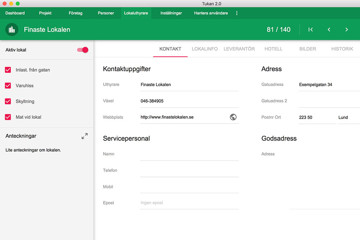Open the Företag section
This screenshot has width=360, height=240.
click(76, 13)
